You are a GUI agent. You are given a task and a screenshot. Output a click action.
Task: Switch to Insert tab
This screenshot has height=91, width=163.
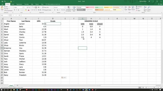(13, 4)
